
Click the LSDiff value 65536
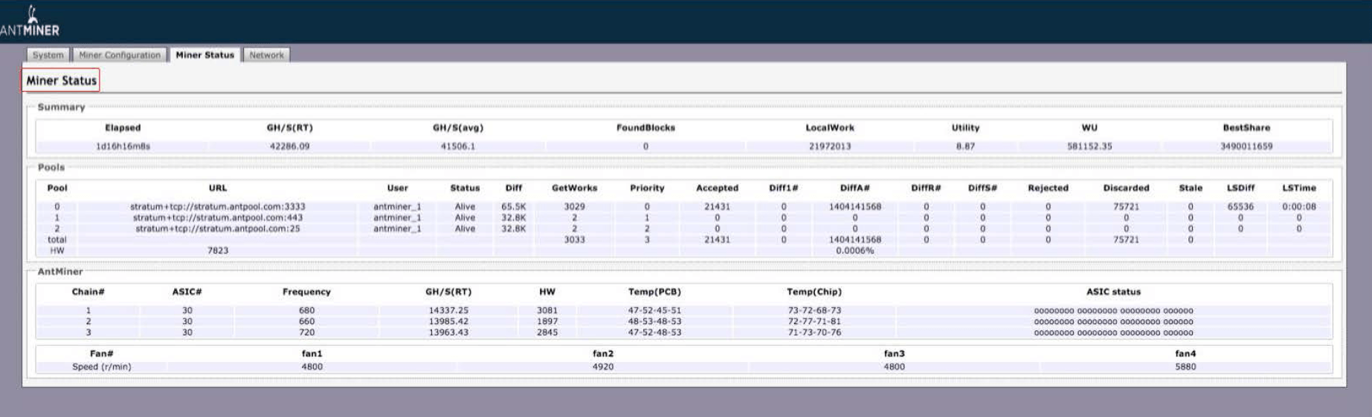click(1240, 207)
